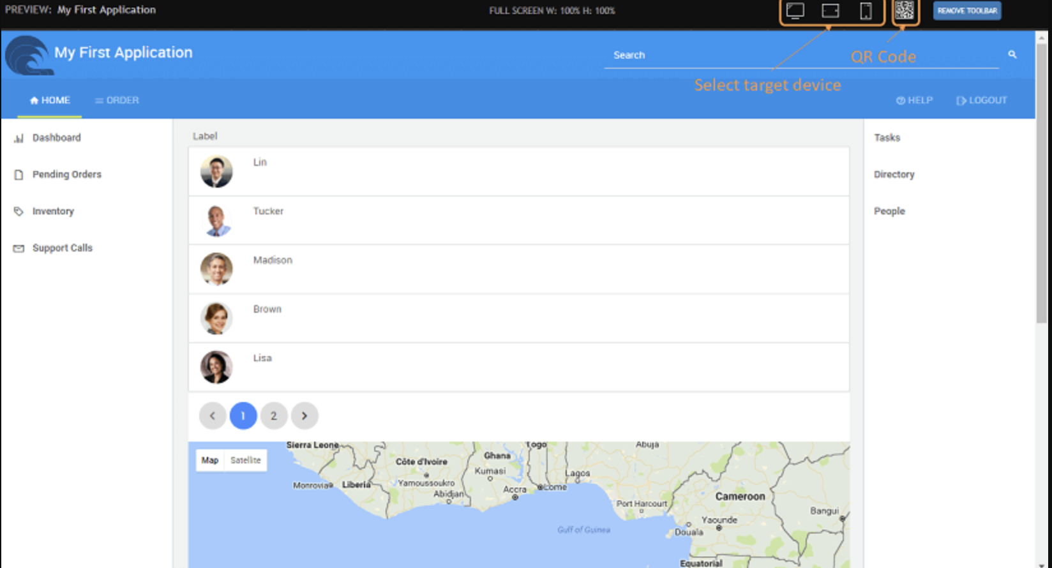Go to page 2 of list
Screen dimensions: 1052x568
pos(274,416)
